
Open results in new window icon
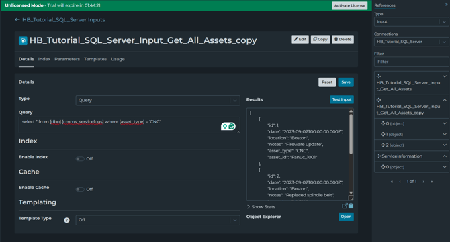point(345,206)
